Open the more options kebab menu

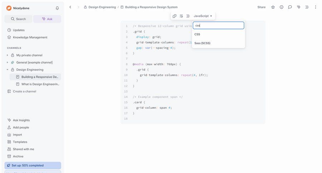pyautogui.click(x=315, y=7)
